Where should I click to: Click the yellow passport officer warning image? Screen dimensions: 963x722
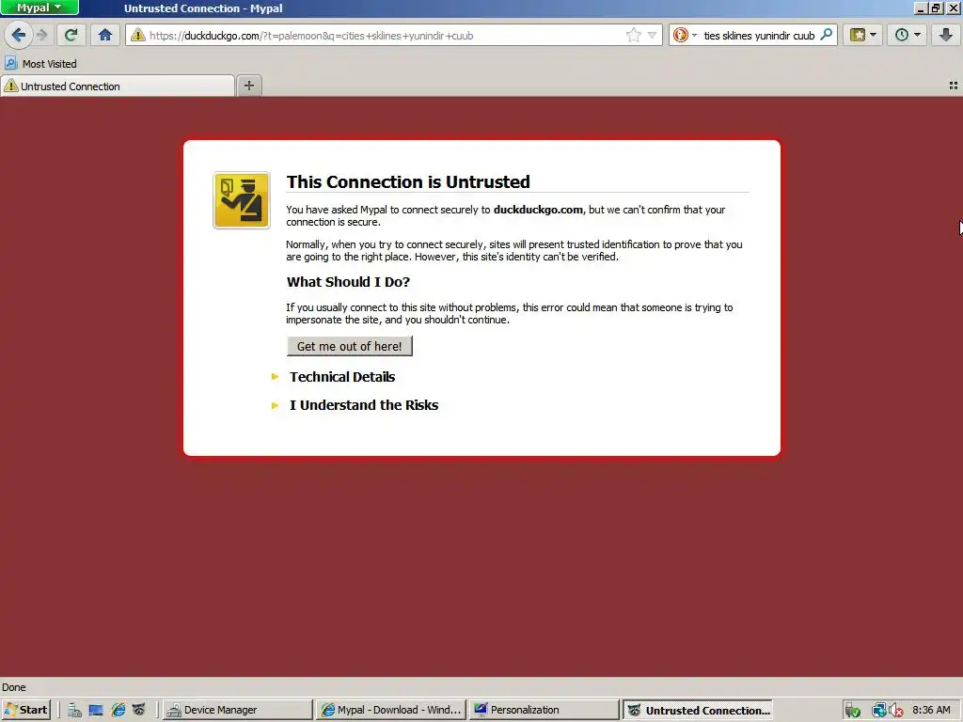point(242,200)
